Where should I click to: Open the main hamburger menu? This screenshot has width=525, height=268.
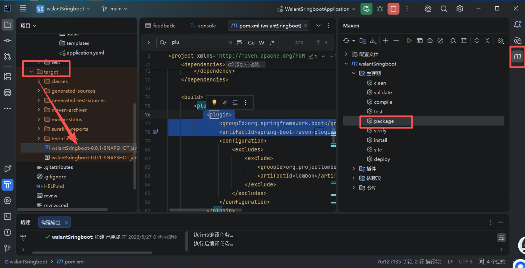pyautogui.click(x=23, y=8)
